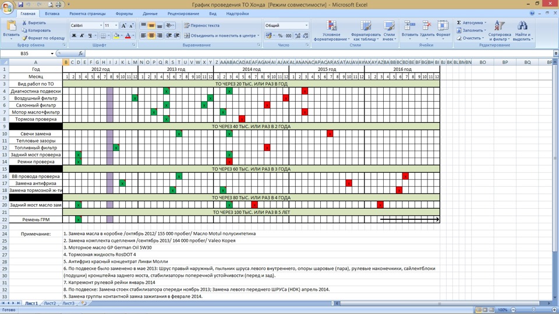The height and width of the screenshot is (314, 559).
Task: Open Форматировать как таблицу gallery
Action: [x=366, y=31]
